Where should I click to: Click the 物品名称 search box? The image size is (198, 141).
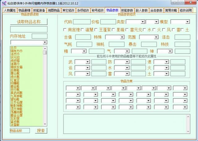[20, 131]
